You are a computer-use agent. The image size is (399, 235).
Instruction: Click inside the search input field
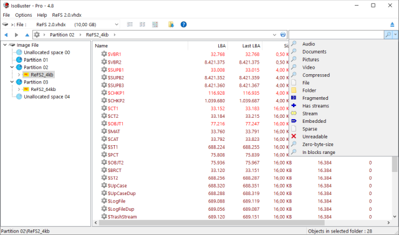[337, 34]
